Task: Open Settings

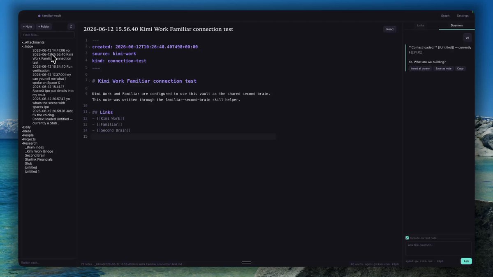Action: point(463,16)
